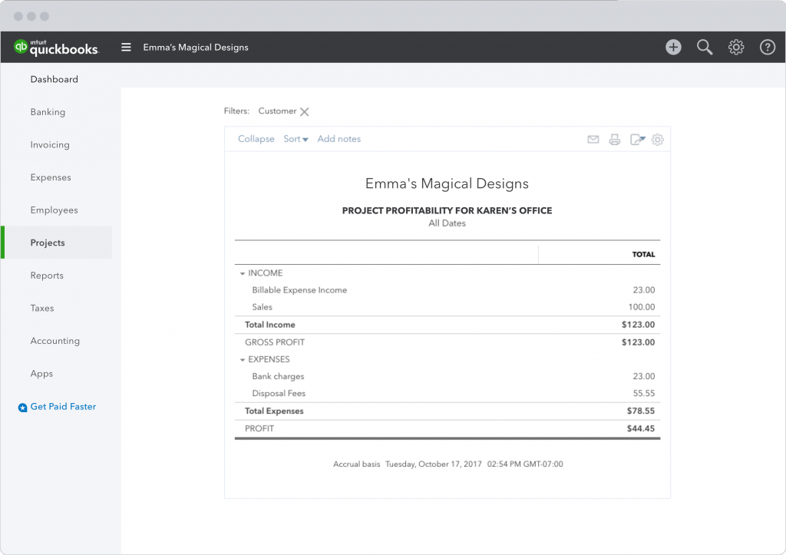The width and height of the screenshot is (786, 555).
Task: Click the Customer filter label
Action: pyautogui.click(x=277, y=111)
